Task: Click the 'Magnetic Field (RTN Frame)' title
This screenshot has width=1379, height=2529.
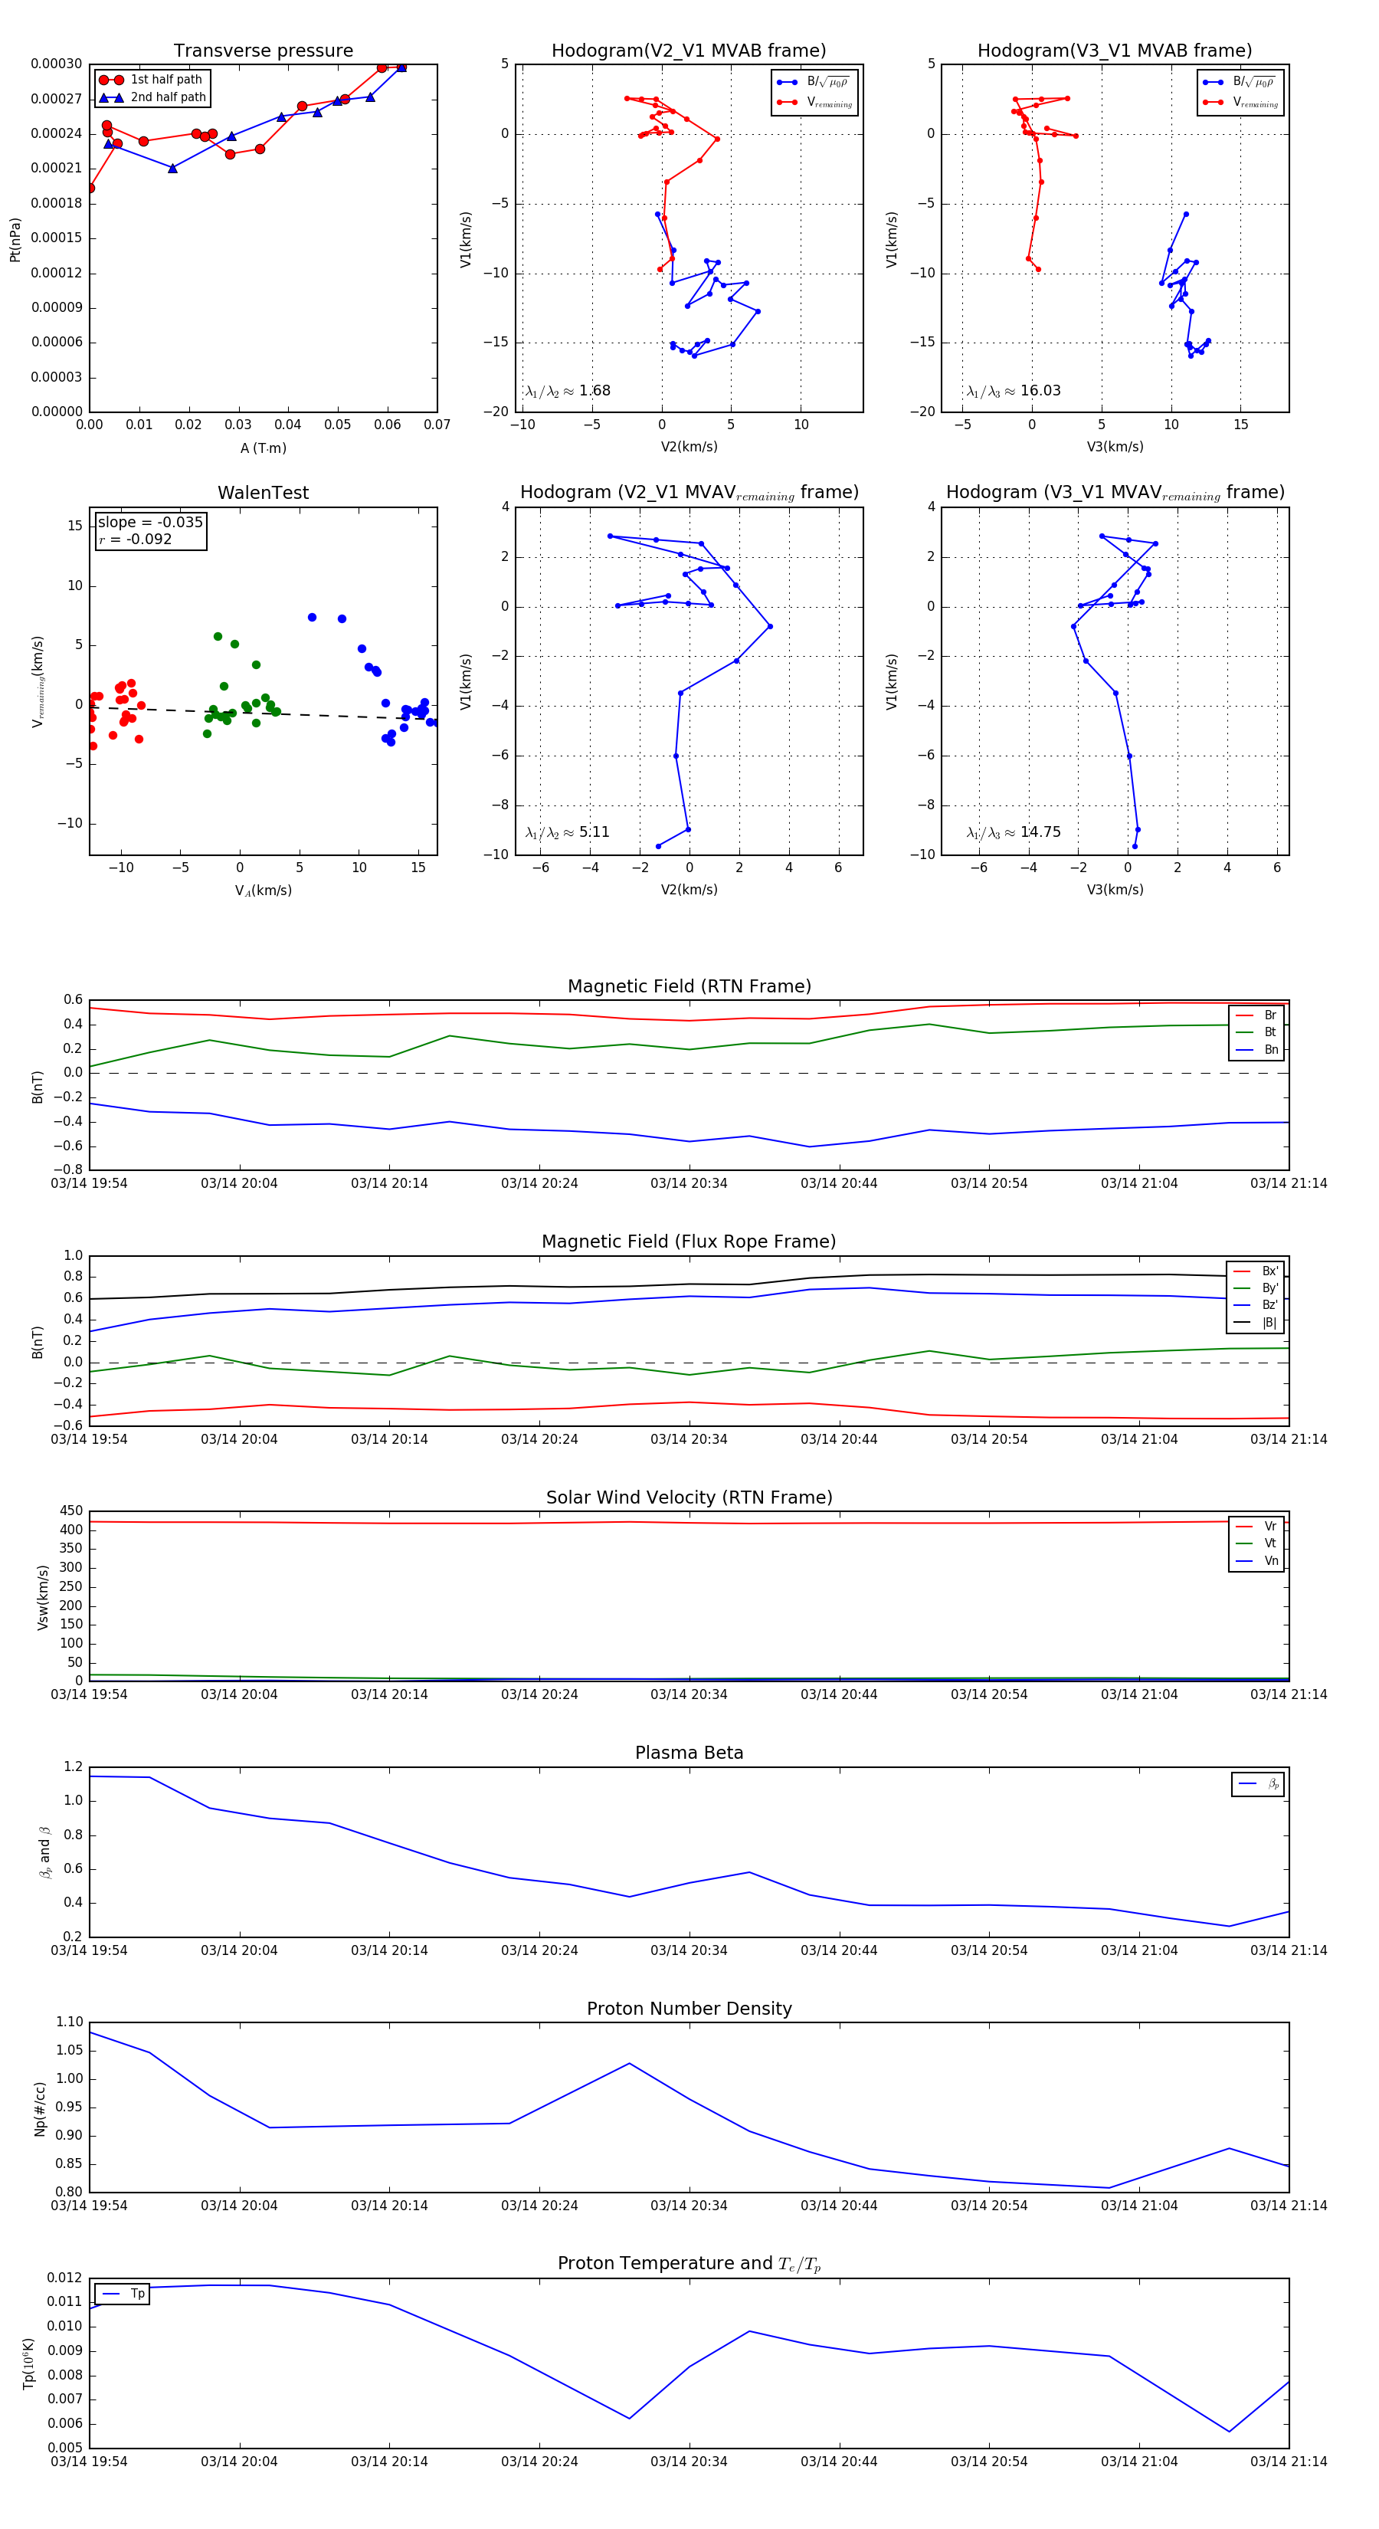Action: 689,986
